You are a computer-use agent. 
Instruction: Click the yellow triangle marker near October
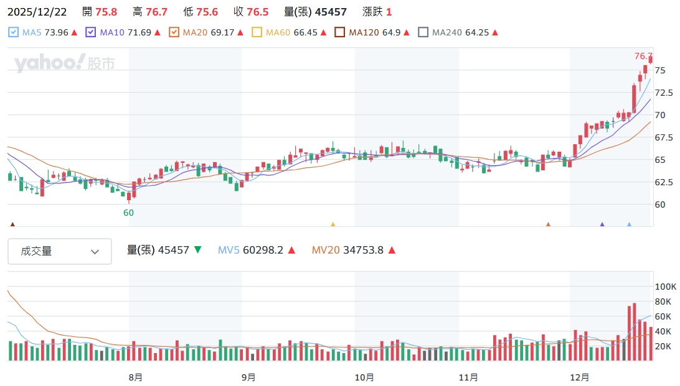[x=333, y=224]
